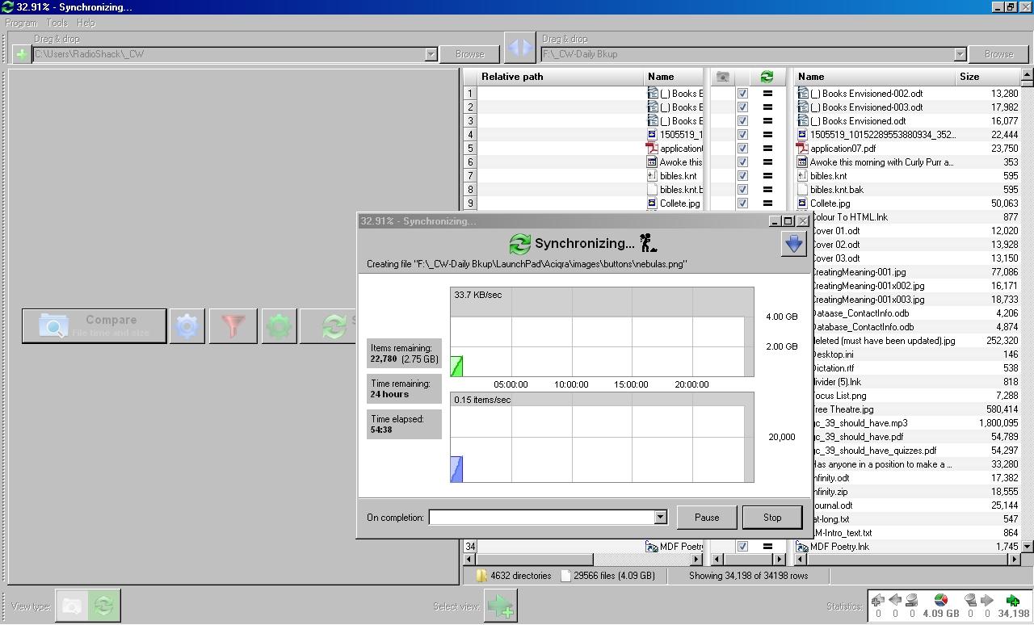Viewport: 1034px width, 625px height.
Task: Click the image icon of Collete.jpg on right
Action: 802,203
